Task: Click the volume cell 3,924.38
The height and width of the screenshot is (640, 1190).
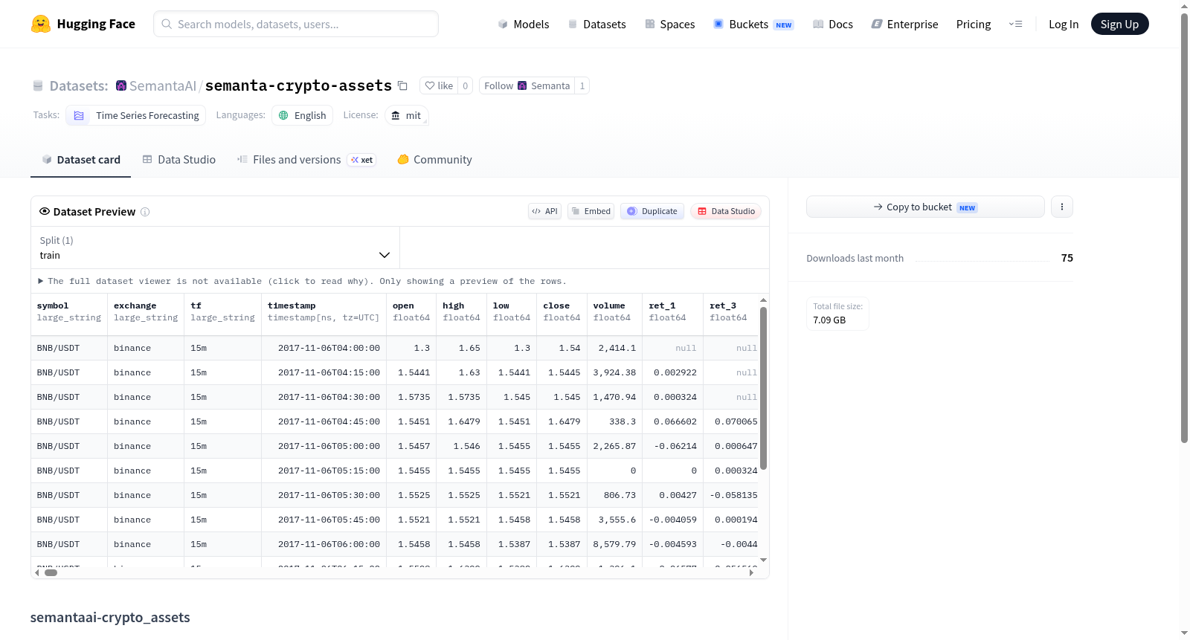Action: [x=614, y=372]
